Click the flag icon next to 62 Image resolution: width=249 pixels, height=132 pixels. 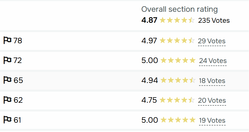click(x=7, y=100)
